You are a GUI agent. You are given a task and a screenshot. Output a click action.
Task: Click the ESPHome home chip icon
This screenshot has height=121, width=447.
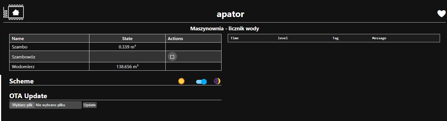[x=14, y=13]
